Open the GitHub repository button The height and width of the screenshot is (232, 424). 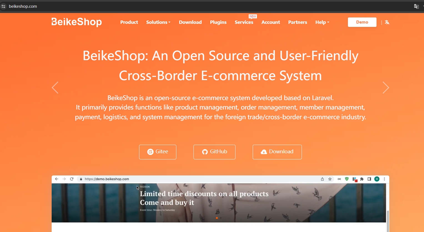point(214,152)
